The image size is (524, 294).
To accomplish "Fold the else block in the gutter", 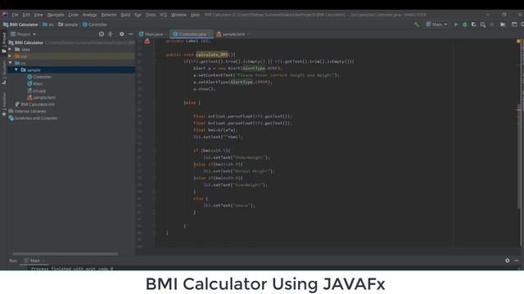I will (154, 102).
